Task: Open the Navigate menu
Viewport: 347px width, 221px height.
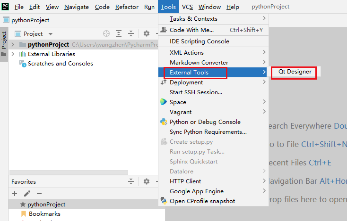Action: 77,7
